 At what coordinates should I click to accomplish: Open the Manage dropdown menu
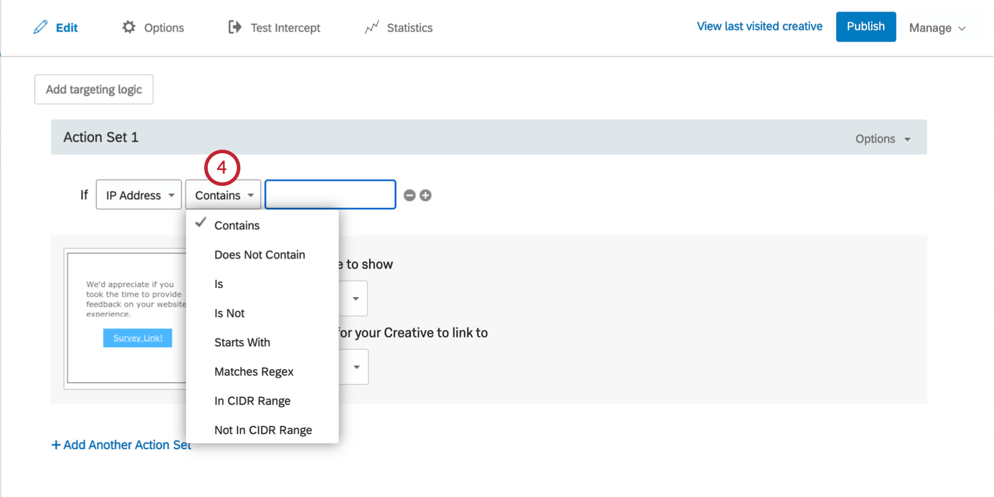937,28
